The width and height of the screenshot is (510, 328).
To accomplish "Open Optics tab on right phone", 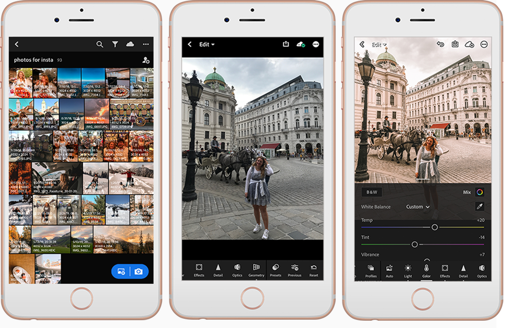I will pyautogui.click(x=482, y=271).
